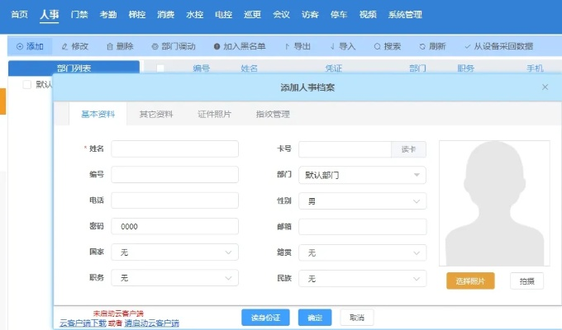Switch to the 证件照片 tab

tap(214, 114)
